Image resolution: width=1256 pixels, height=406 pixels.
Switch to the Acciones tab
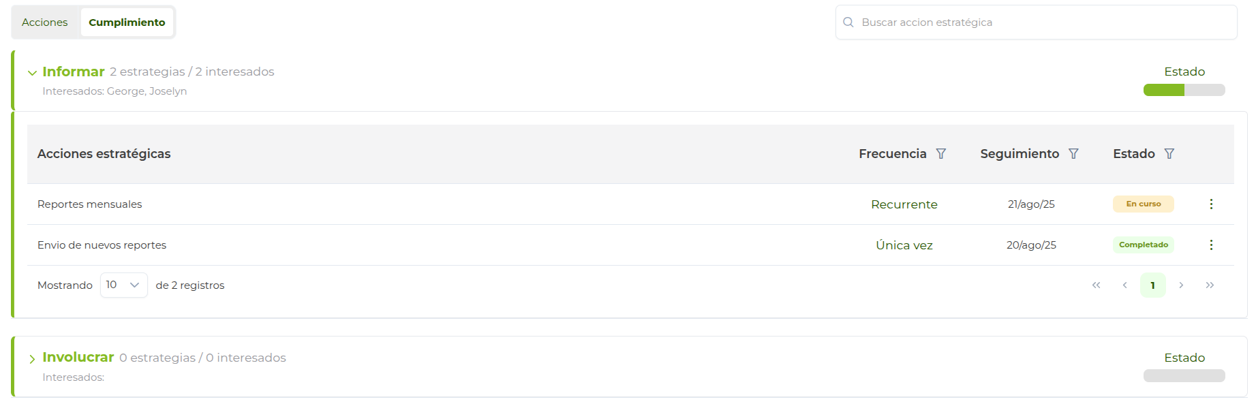pyautogui.click(x=45, y=22)
